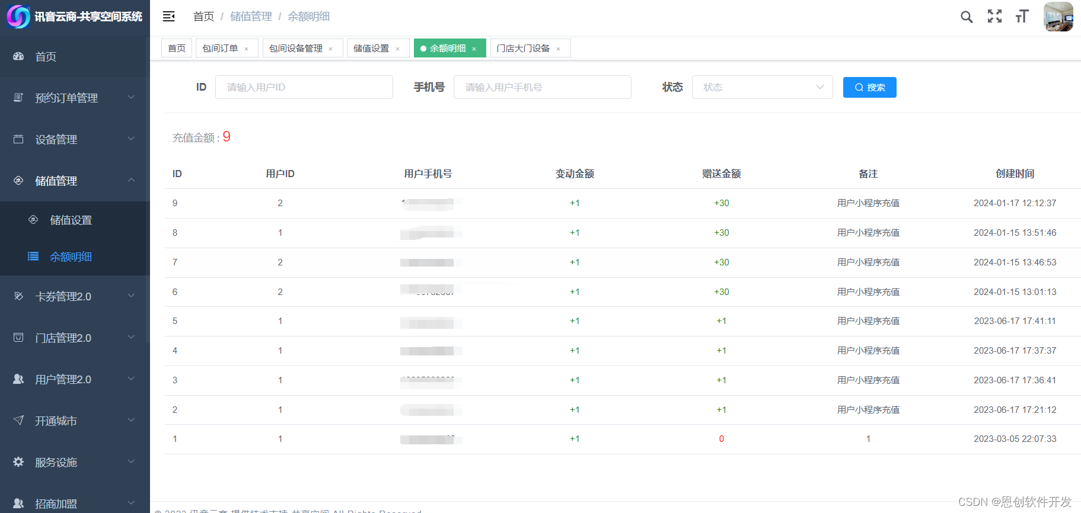Click the user avatar thumbnail
The image size is (1081, 513).
(x=1058, y=17)
